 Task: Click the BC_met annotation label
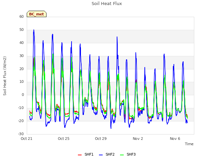[x=36, y=14]
